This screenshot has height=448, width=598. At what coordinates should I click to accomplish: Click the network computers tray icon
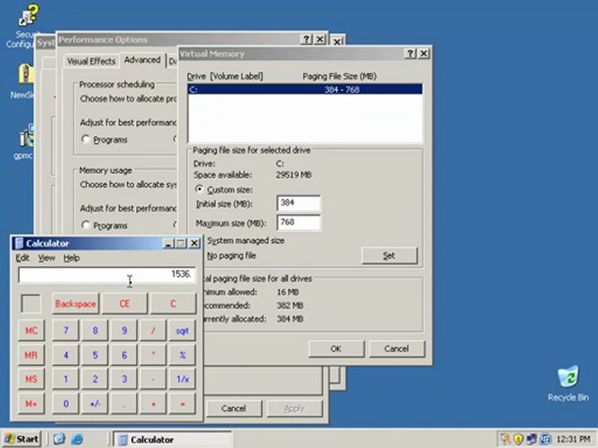pos(531,439)
